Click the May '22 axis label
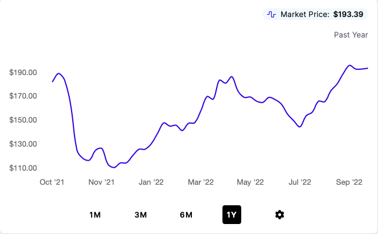The image size is (378, 234). [250, 182]
